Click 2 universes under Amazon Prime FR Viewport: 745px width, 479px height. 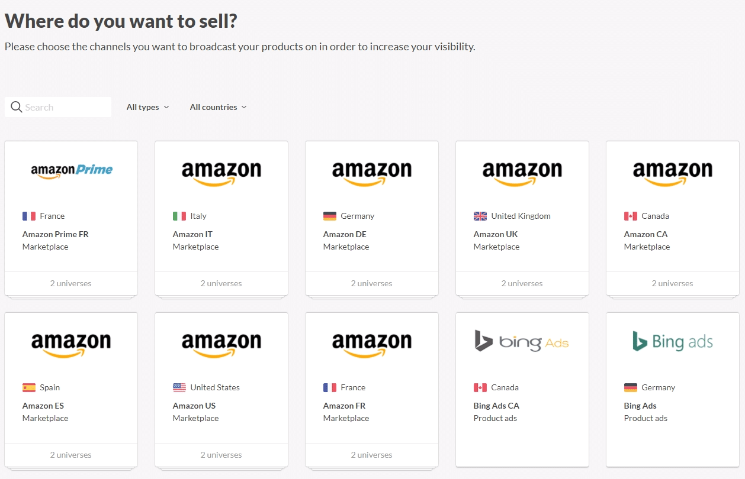(71, 283)
